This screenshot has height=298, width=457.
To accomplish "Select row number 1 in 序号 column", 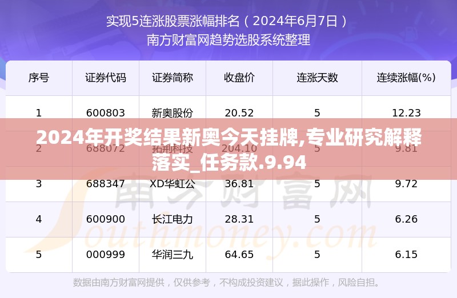I will pos(39,113).
